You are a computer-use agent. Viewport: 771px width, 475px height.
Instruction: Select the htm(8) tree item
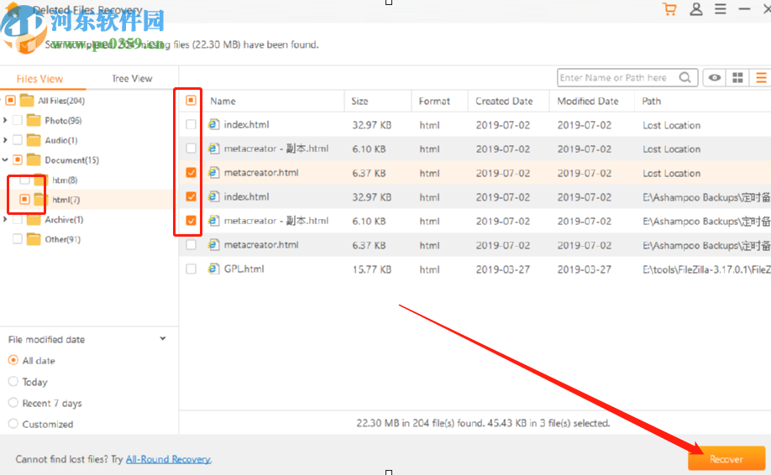[65, 180]
